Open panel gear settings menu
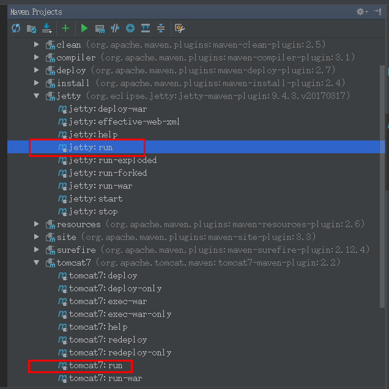389x389 pixels. pyautogui.click(x=362, y=12)
